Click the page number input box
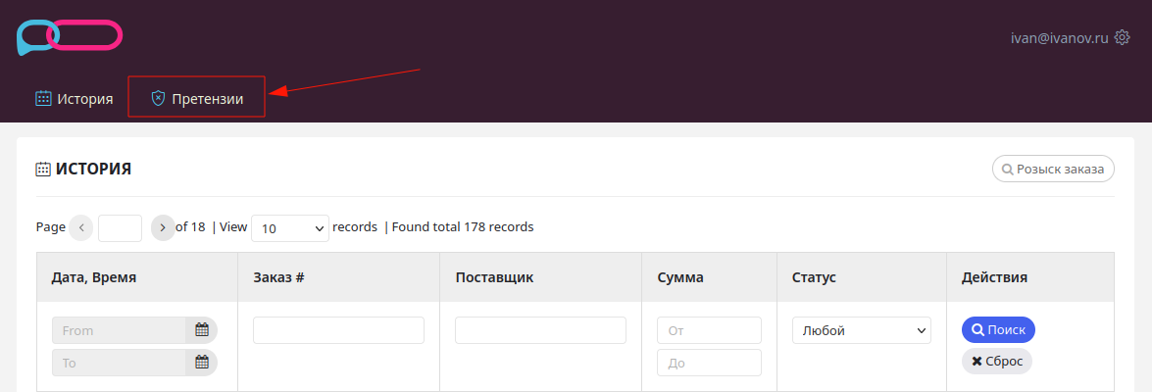 [120, 228]
